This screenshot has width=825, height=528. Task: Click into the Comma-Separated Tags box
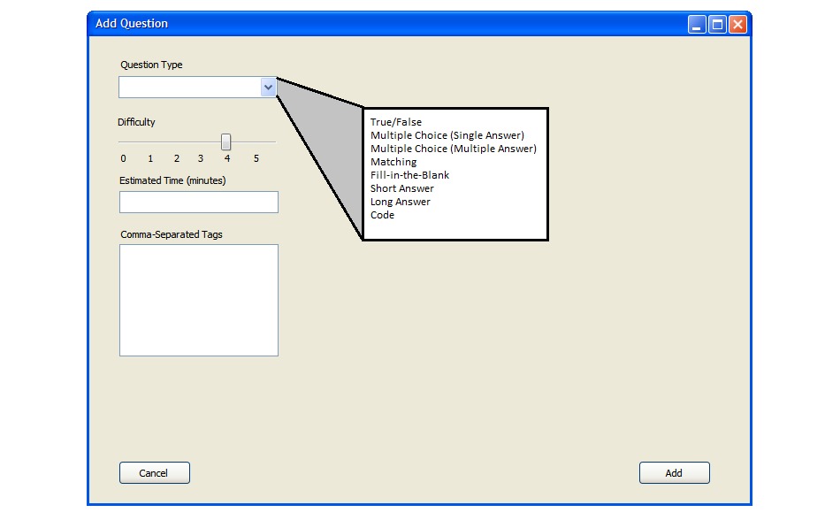pyautogui.click(x=199, y=300)
